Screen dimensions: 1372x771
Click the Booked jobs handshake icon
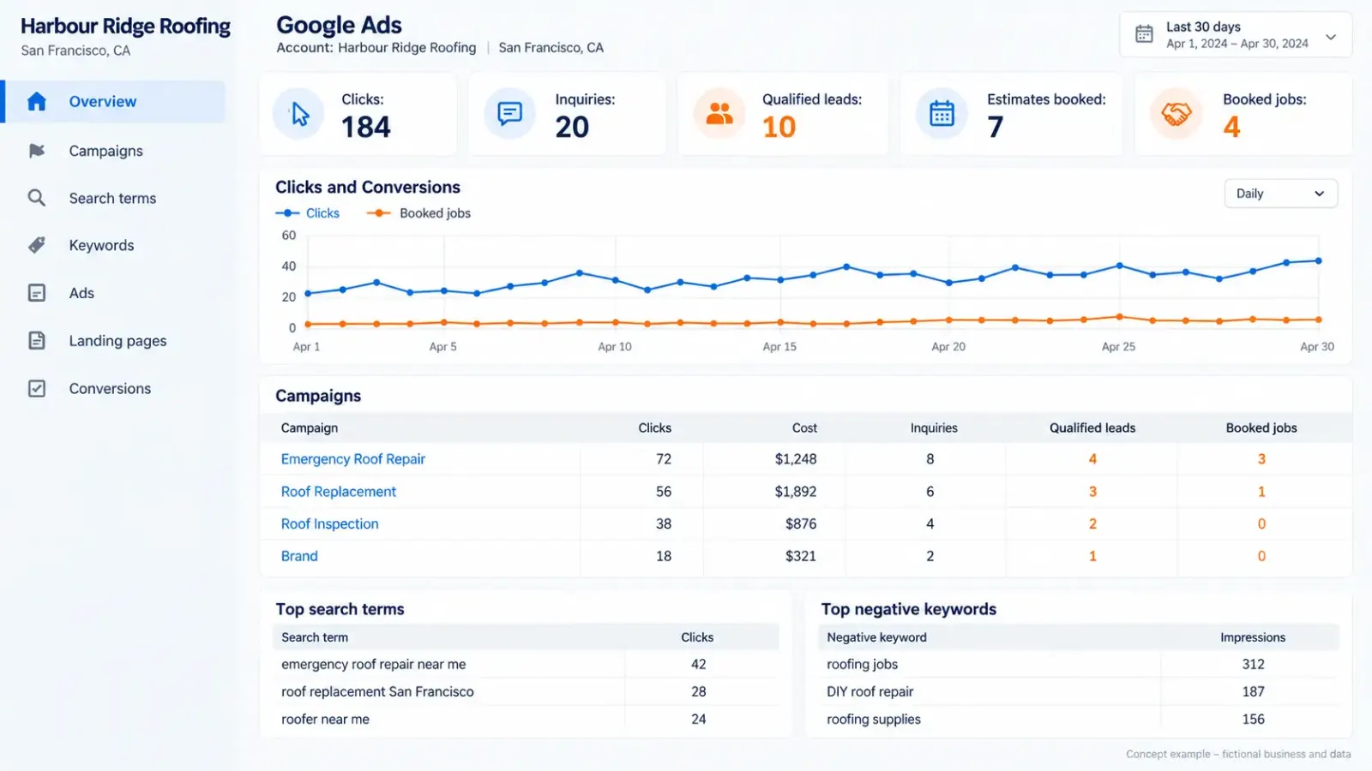click(x=1176, y=113)
